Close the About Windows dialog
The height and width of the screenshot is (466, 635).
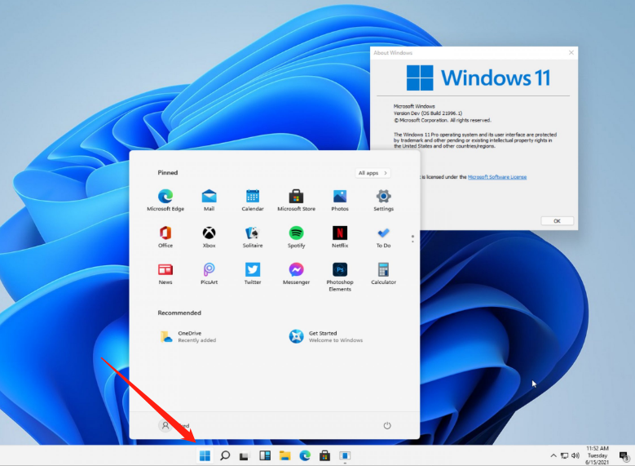(x=571, y=53)
